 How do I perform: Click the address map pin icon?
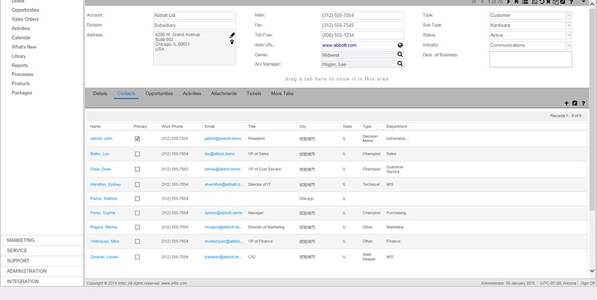[232, 42]
